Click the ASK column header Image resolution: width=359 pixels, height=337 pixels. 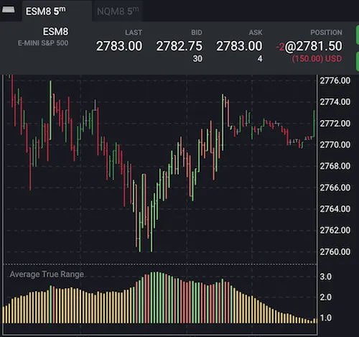tap(256, 32)
